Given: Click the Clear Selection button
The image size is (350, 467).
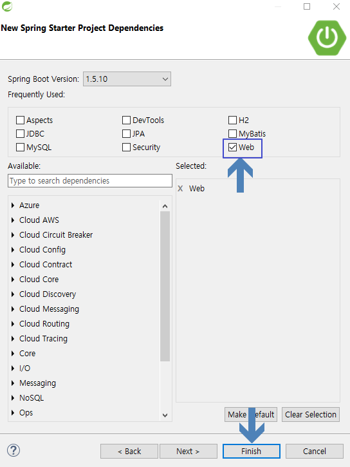Looking at the screenshot, I should (x=311, y=415).
